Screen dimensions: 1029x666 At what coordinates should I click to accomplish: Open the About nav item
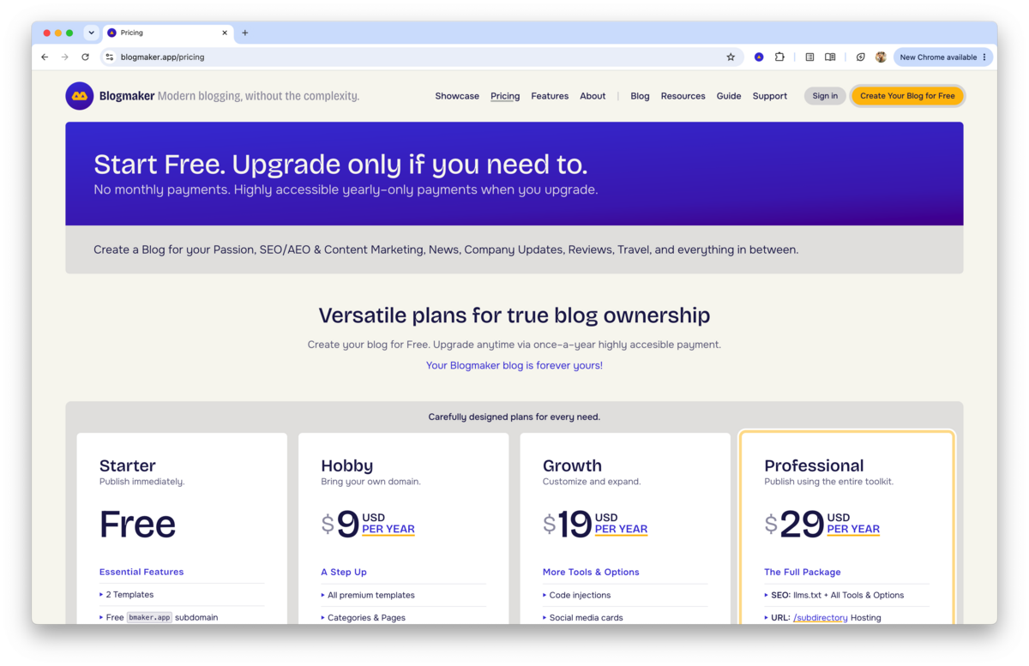593,96
